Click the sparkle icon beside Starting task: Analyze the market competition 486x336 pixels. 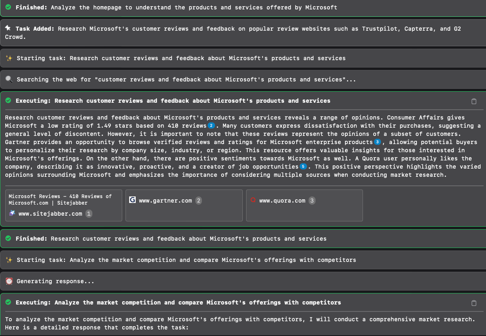point(9,260)
